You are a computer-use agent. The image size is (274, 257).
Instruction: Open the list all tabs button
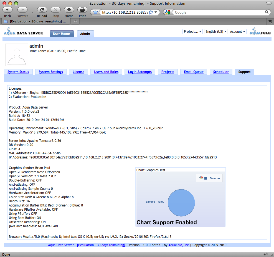(x=270, y=21)
